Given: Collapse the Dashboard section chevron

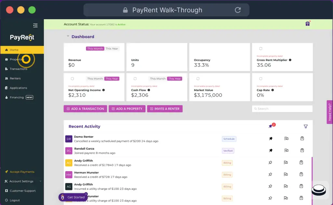Looking at the screenshot, I should (x=68, y=36).
